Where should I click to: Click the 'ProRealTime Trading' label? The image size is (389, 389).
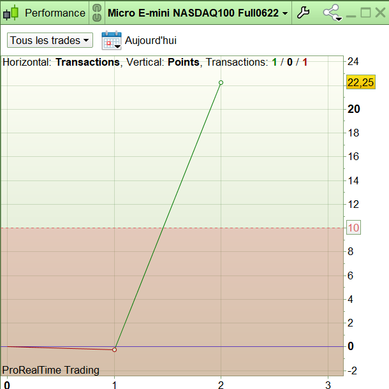pyautogui.click(x=50, y=370)
